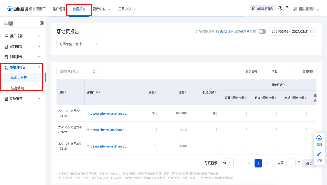
Task: Collapse the sidebar with menu fold icon
Action: pos(42,23)
